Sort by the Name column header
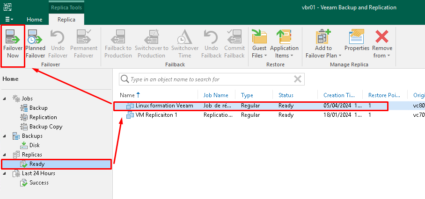Image resolution: width=425 pixels, height=199 pixels. [x=127, y=95]
